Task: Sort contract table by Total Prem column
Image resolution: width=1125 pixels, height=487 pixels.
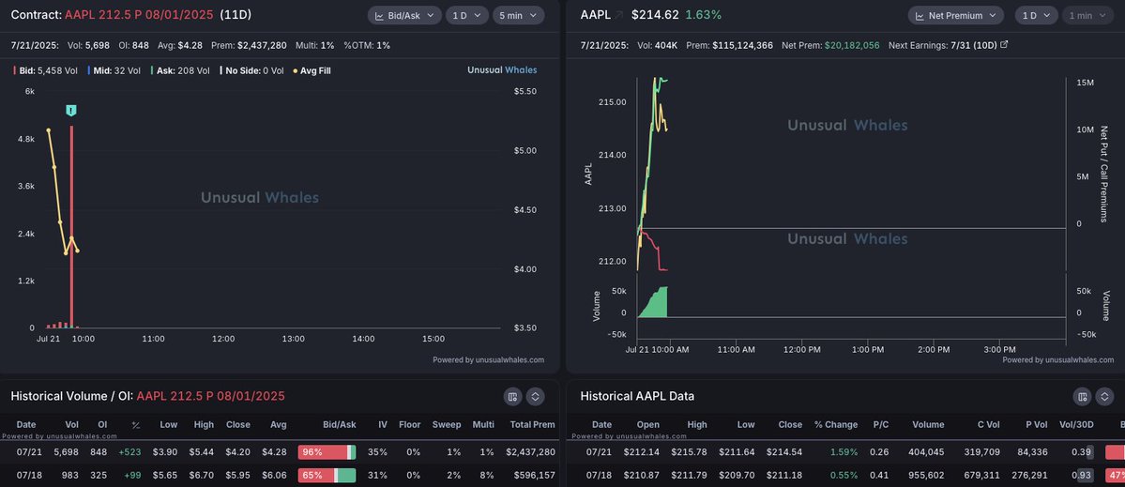Action: (532, 425)
